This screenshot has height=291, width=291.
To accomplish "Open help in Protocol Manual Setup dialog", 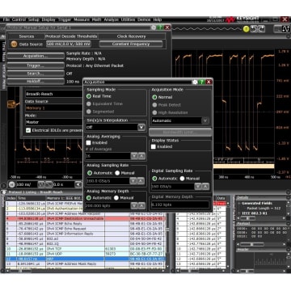I will click(160, 27).
